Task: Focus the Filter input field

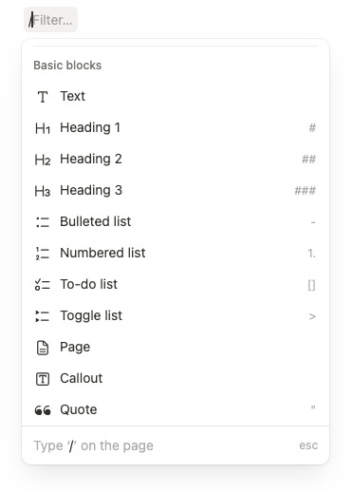Action: [x=50, y=20]
